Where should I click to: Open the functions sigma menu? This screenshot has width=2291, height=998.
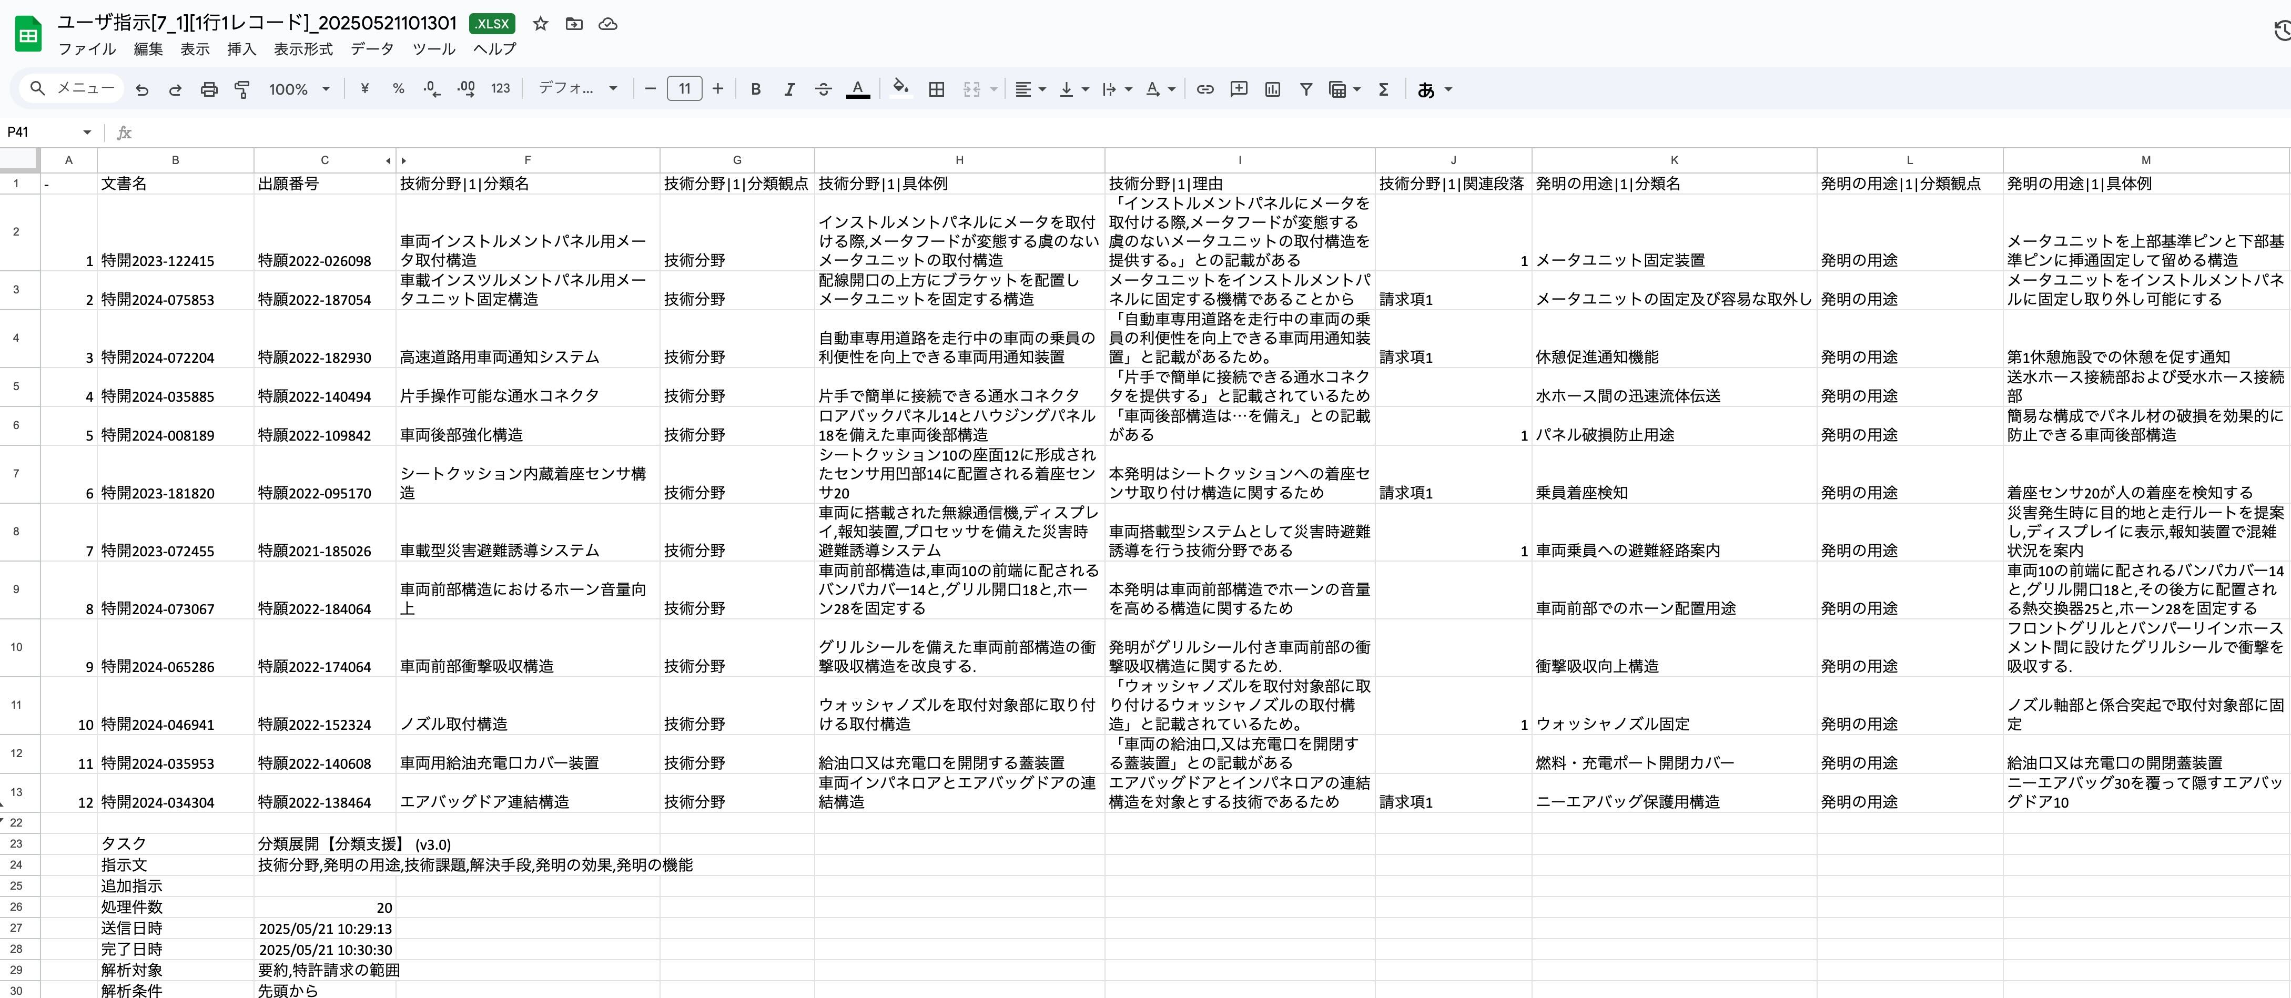tap(1383, 89)
